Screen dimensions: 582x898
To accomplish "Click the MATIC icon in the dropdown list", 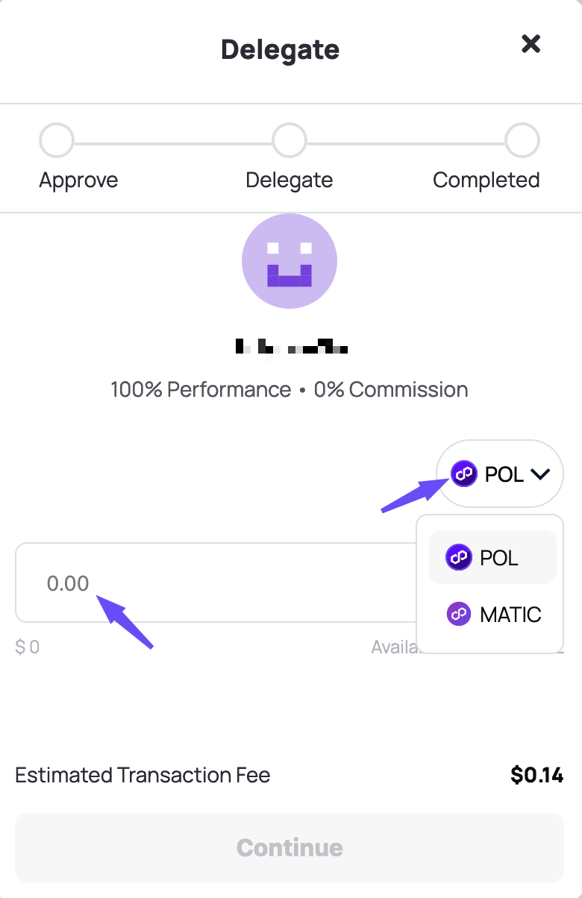I will point(459,615).
